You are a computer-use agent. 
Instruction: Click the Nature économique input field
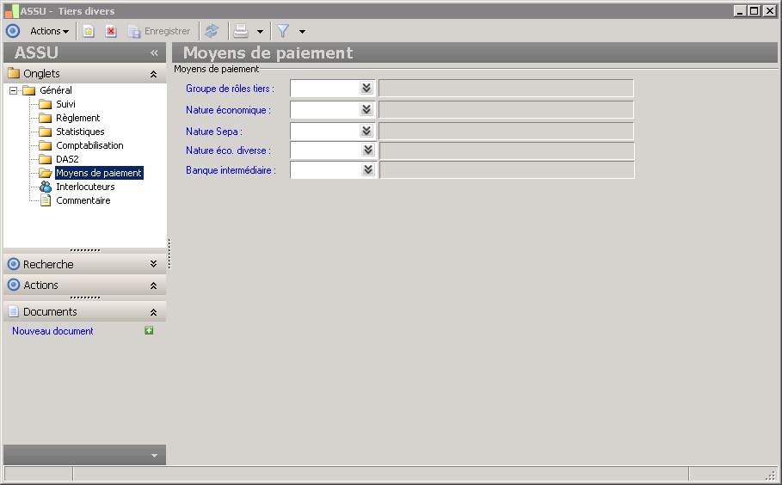pos(325,110)
